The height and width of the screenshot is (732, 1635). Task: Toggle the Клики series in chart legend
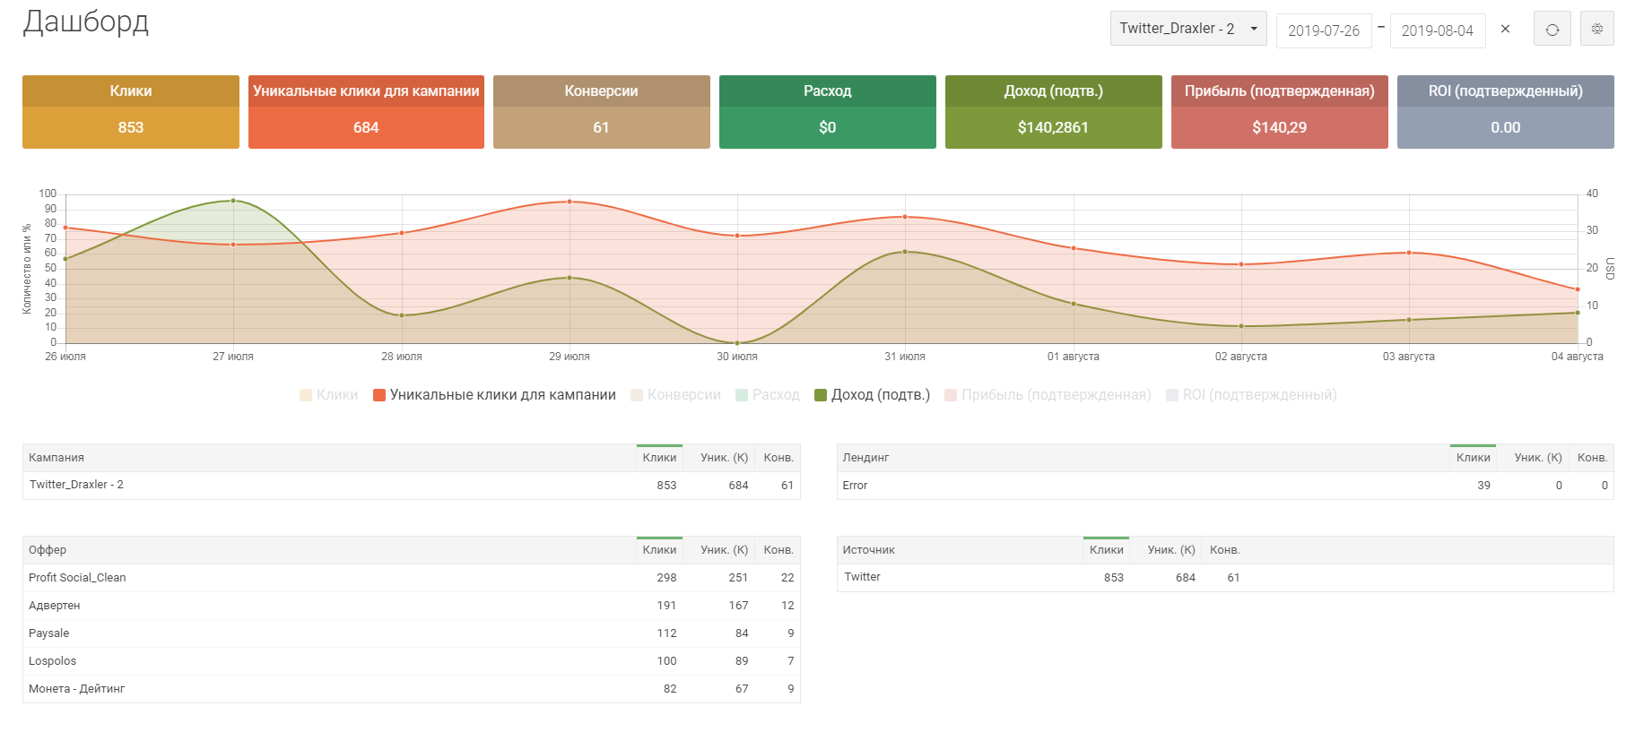point(329,395)
